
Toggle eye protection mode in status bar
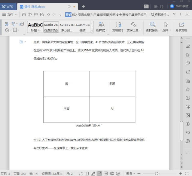(118, 174)
